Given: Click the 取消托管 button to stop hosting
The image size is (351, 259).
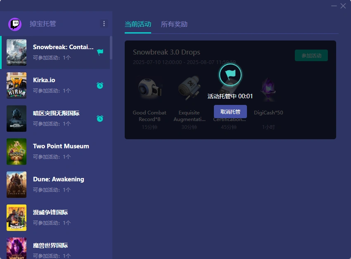Looking at the screenshot, I should click(230, 112).
